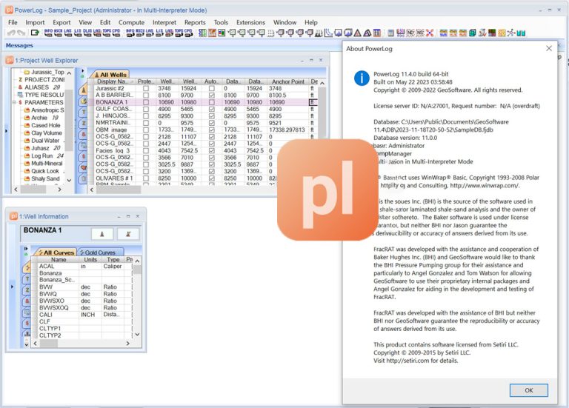Screen dimensions: 569x408
Task: Toggle Auto checkbox for BONANZA 1 row
Action: (x=212, y=102)
